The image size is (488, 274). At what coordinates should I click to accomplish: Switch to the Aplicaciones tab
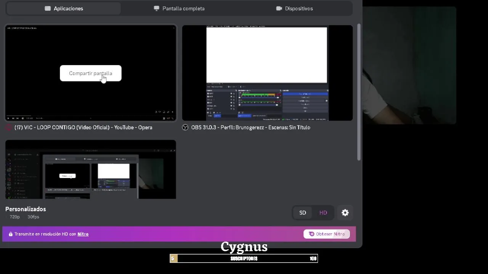click(x=64, y=8)
